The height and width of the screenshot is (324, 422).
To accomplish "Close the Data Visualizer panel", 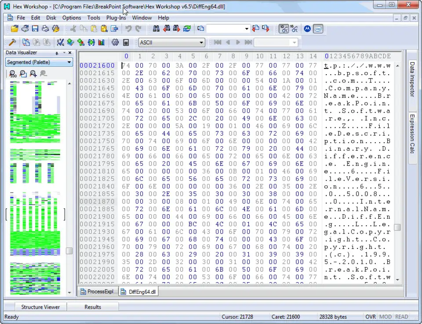I will click(70, 53).
